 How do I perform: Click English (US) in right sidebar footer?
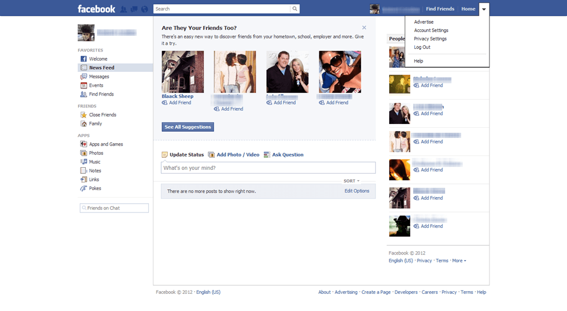tap(401, 261)
